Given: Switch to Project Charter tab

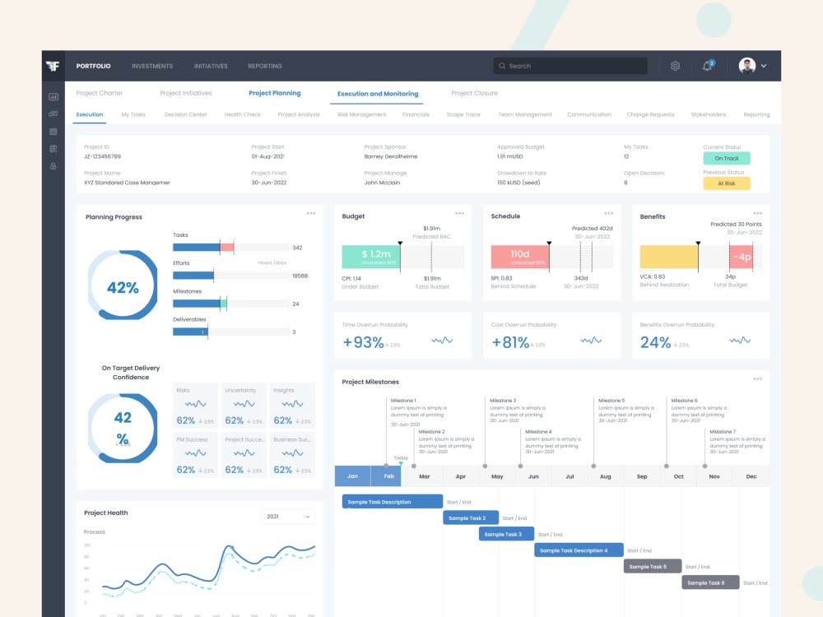Looking at the screenshot, I should (100, 93).
